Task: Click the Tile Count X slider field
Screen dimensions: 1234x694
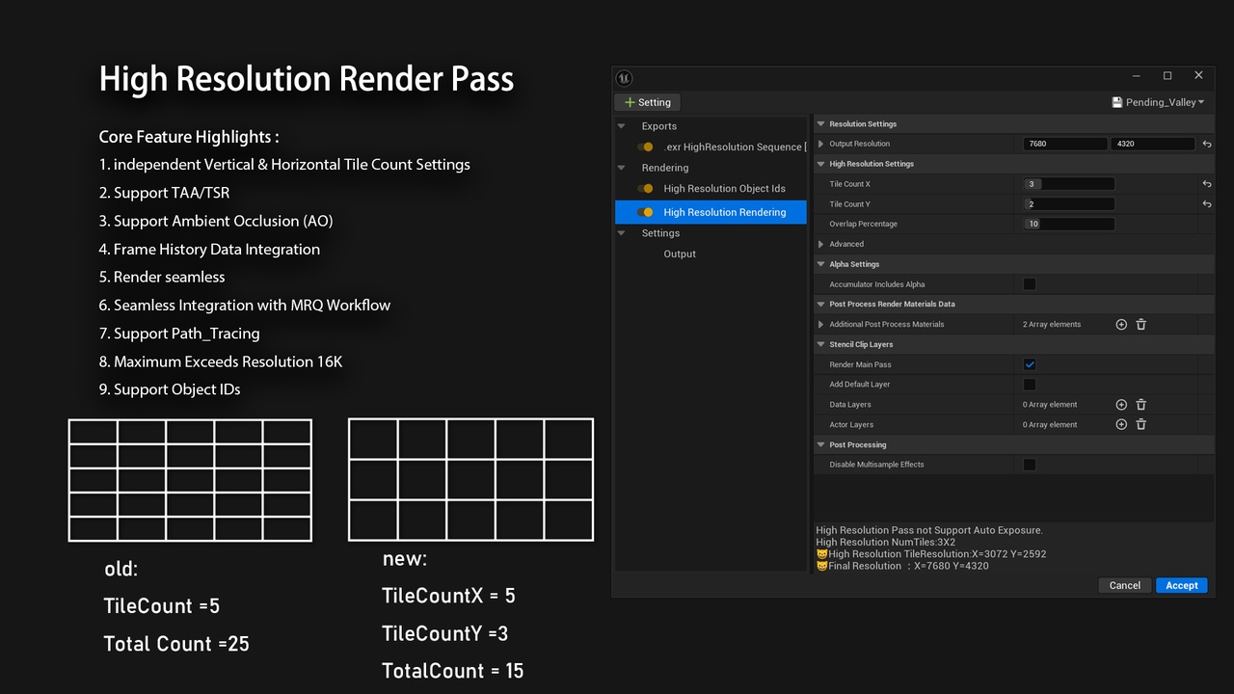Action: pos(1069,184)
